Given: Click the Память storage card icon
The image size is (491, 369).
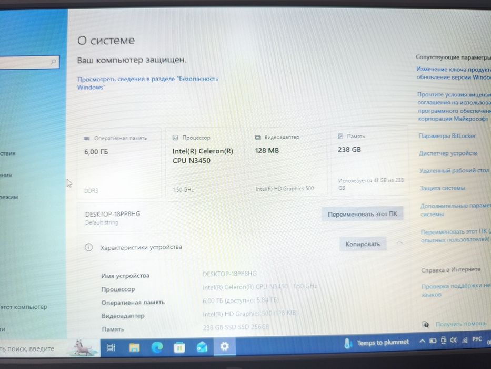Looking at the screenshot, I should 340,136.
